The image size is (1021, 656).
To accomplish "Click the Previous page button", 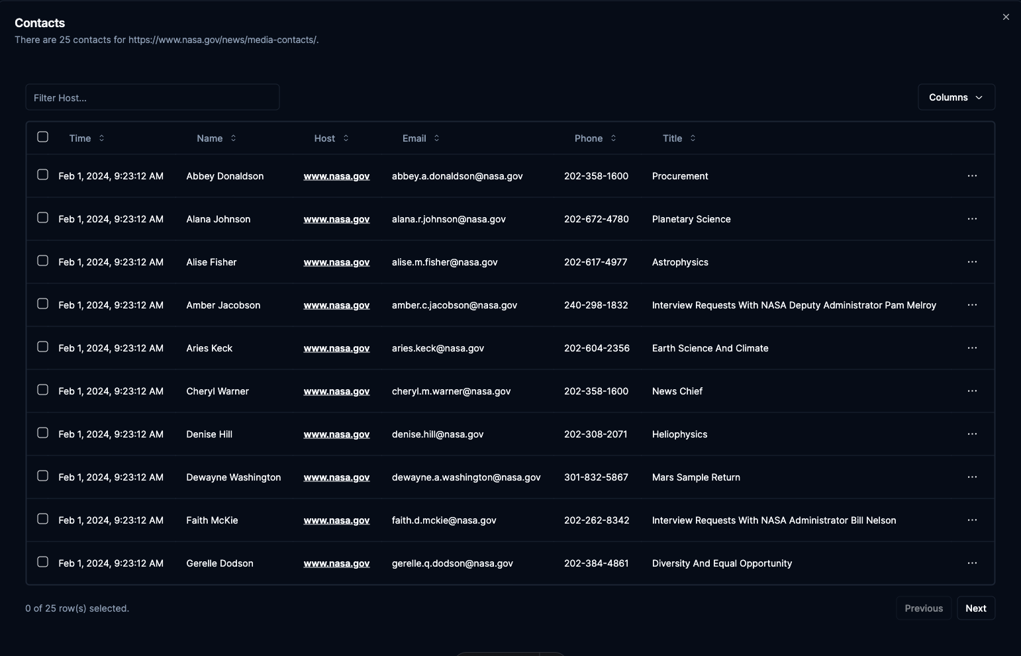I will pyautogui.click(x=923, y=608).
